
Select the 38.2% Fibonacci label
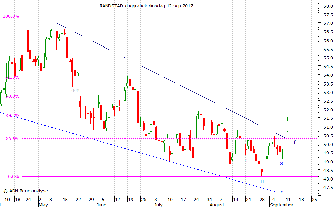(x=12, y=116)
